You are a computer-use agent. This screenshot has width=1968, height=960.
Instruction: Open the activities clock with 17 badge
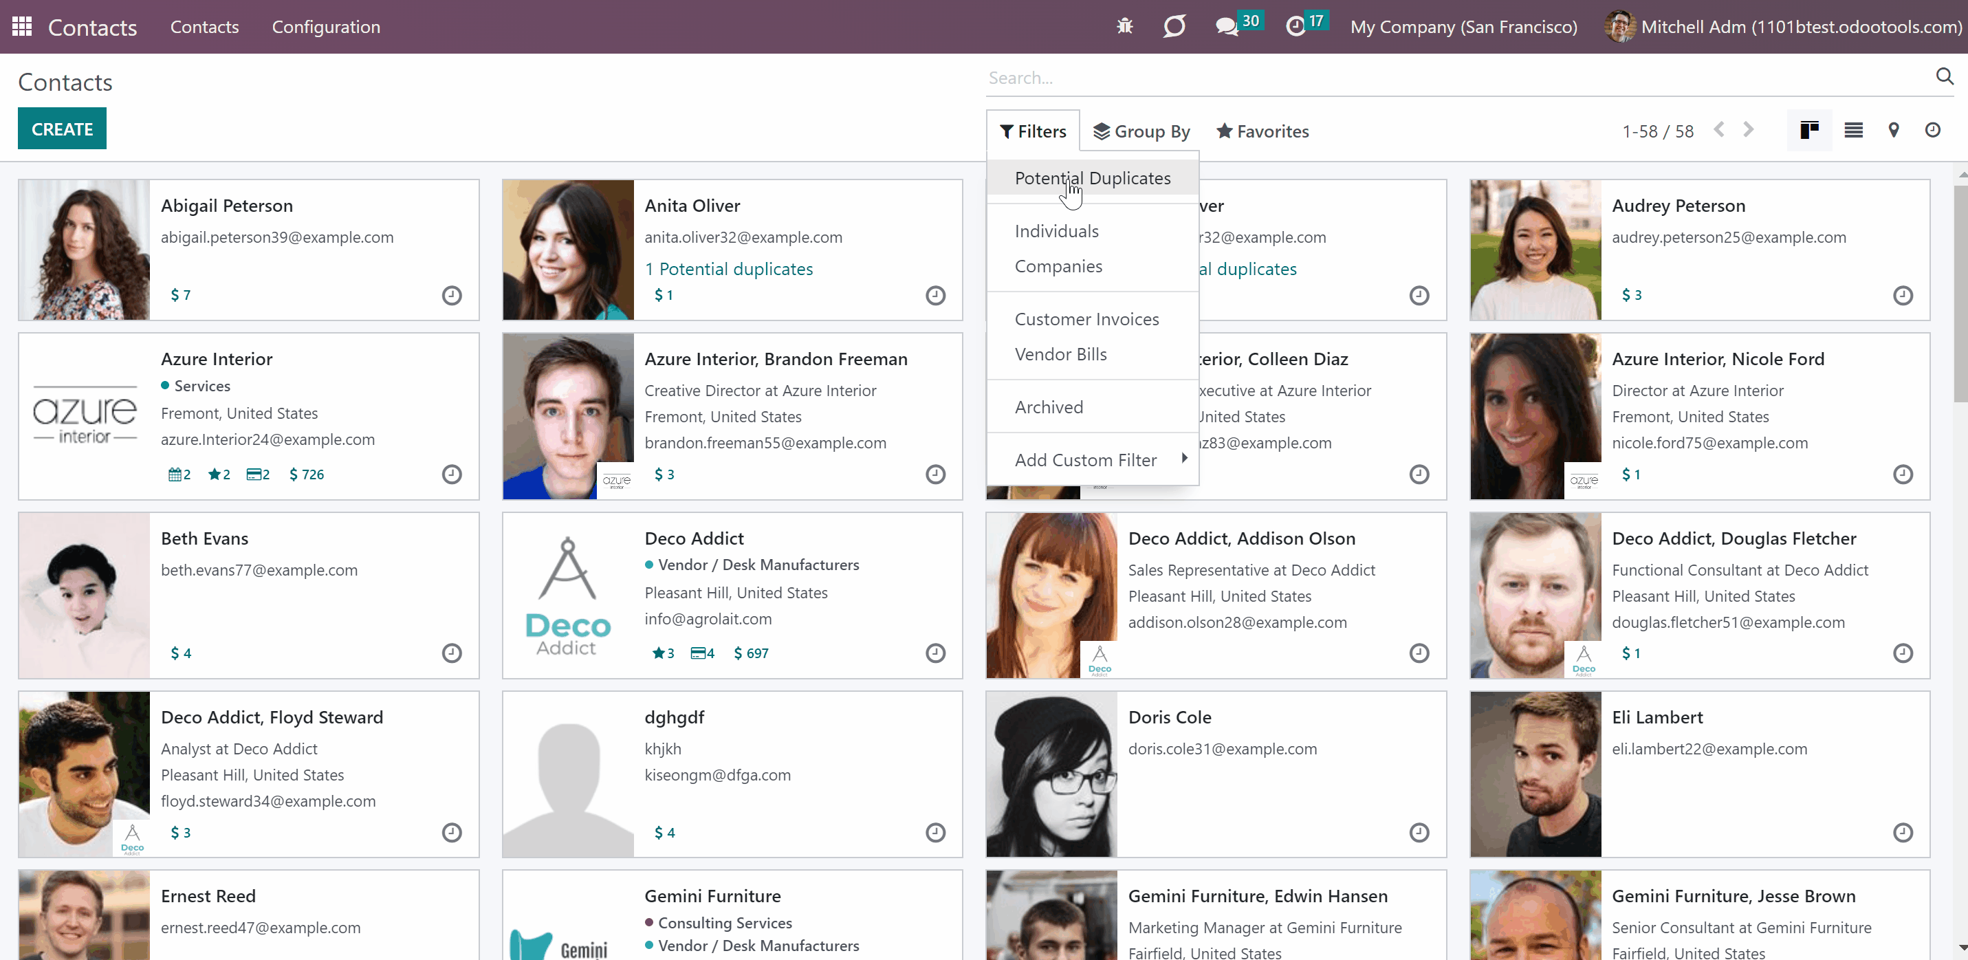coord(1307,25)
